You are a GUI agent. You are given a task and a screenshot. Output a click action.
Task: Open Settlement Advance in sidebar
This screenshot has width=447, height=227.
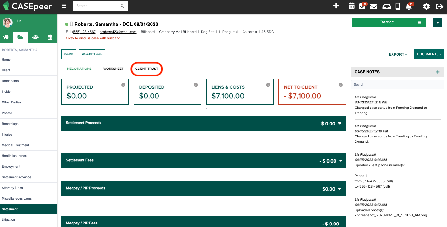point(28,177)
